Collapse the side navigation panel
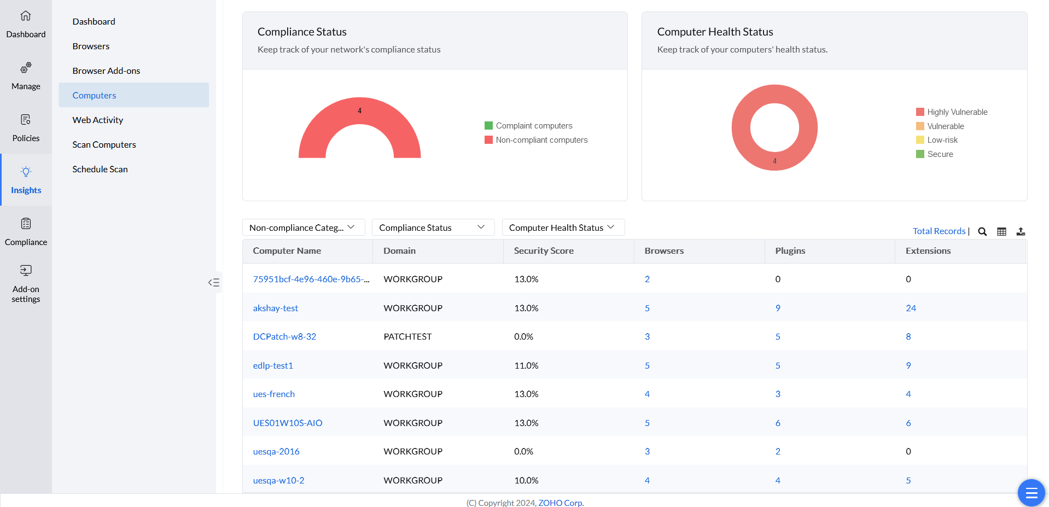 coord(214,282)
